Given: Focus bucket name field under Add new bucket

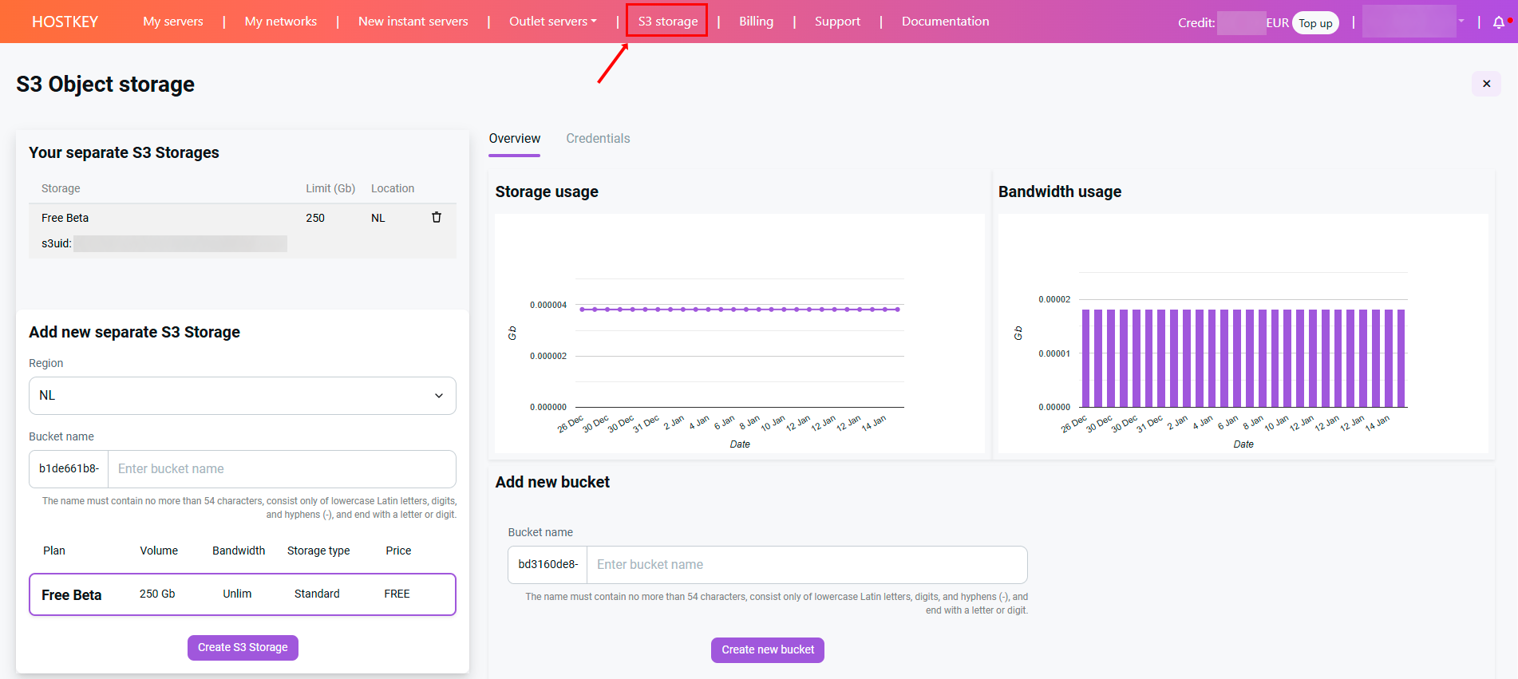Looking at the screenshot, I should click(806, 565).
